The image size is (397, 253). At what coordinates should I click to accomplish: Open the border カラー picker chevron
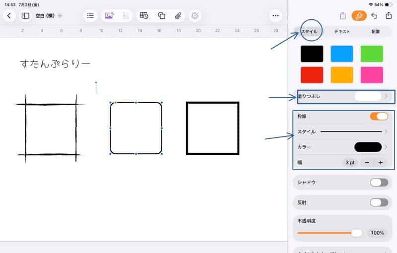[386, 147]
